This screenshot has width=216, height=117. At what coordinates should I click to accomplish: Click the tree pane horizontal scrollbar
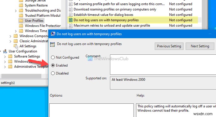21,76
